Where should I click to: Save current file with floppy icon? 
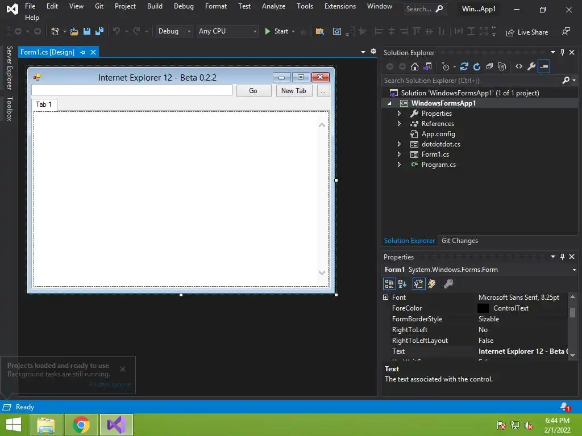(x=87, y=32)
